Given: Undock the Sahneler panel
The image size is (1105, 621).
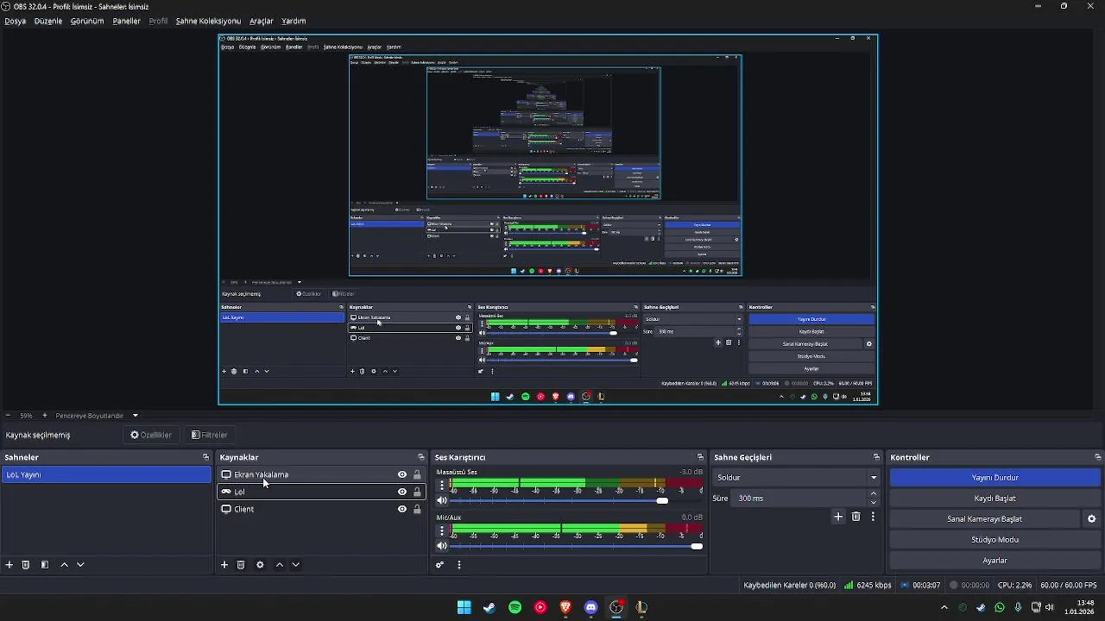Looking at the screenshot, I should click(x=205, y=457).
